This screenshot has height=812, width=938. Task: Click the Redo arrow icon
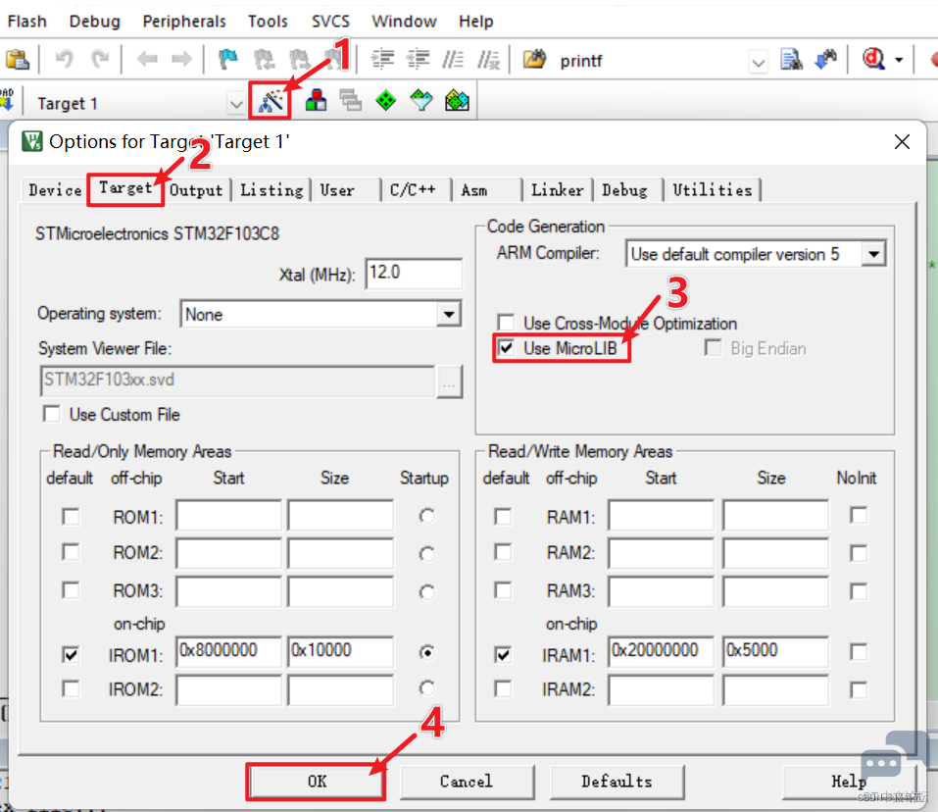point(100,59)
